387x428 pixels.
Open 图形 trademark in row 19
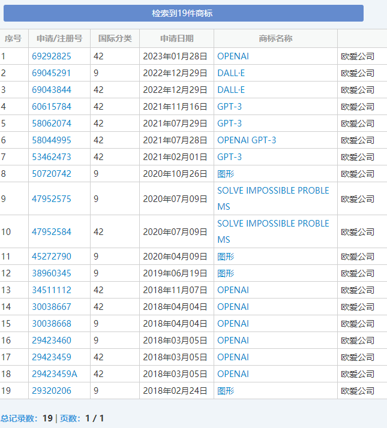(x=226, y=391)
